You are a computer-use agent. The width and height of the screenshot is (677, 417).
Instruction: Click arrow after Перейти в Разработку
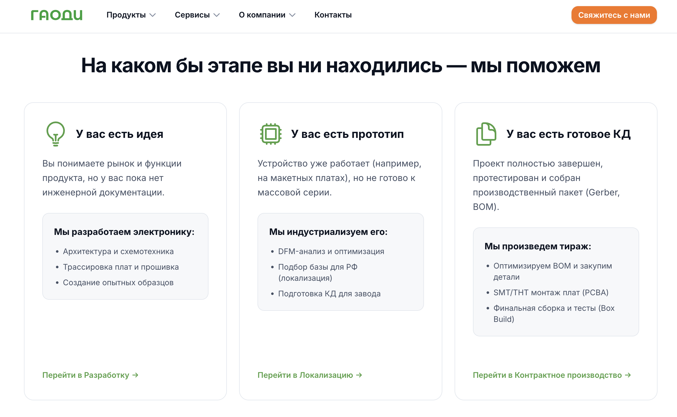click(136, 375)
